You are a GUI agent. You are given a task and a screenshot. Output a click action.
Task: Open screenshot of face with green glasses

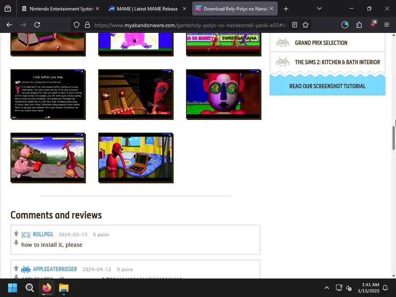[224, 94]
